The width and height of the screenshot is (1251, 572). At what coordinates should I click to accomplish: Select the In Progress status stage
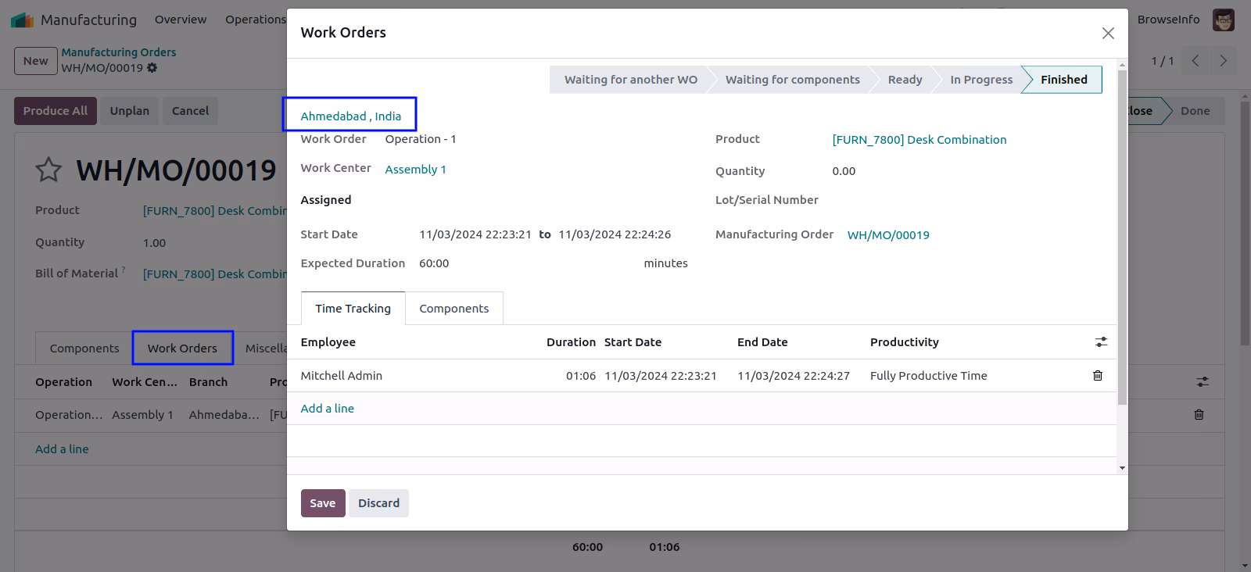point(981,80)
